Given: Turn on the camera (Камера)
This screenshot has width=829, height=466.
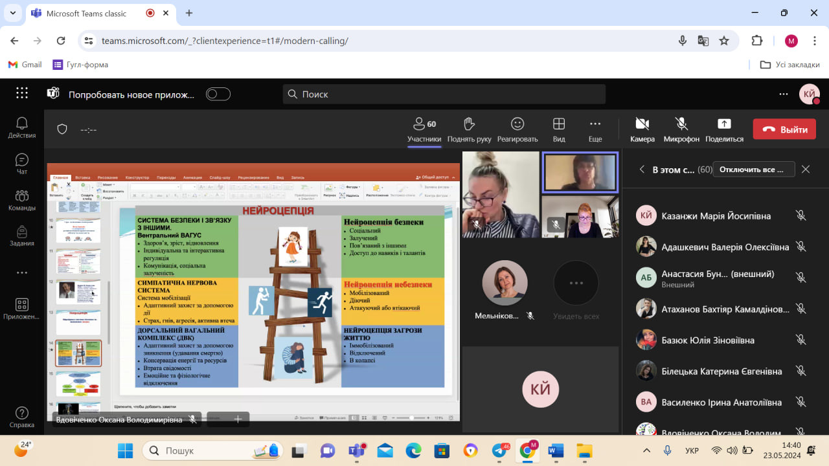Looking at the screenshot, I should click(642, 129).
